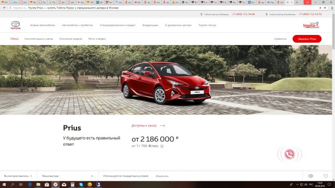Viewport: 335px width, 188px height.
Task: Open File Explorer from taskbar
Action: [38, 184]
